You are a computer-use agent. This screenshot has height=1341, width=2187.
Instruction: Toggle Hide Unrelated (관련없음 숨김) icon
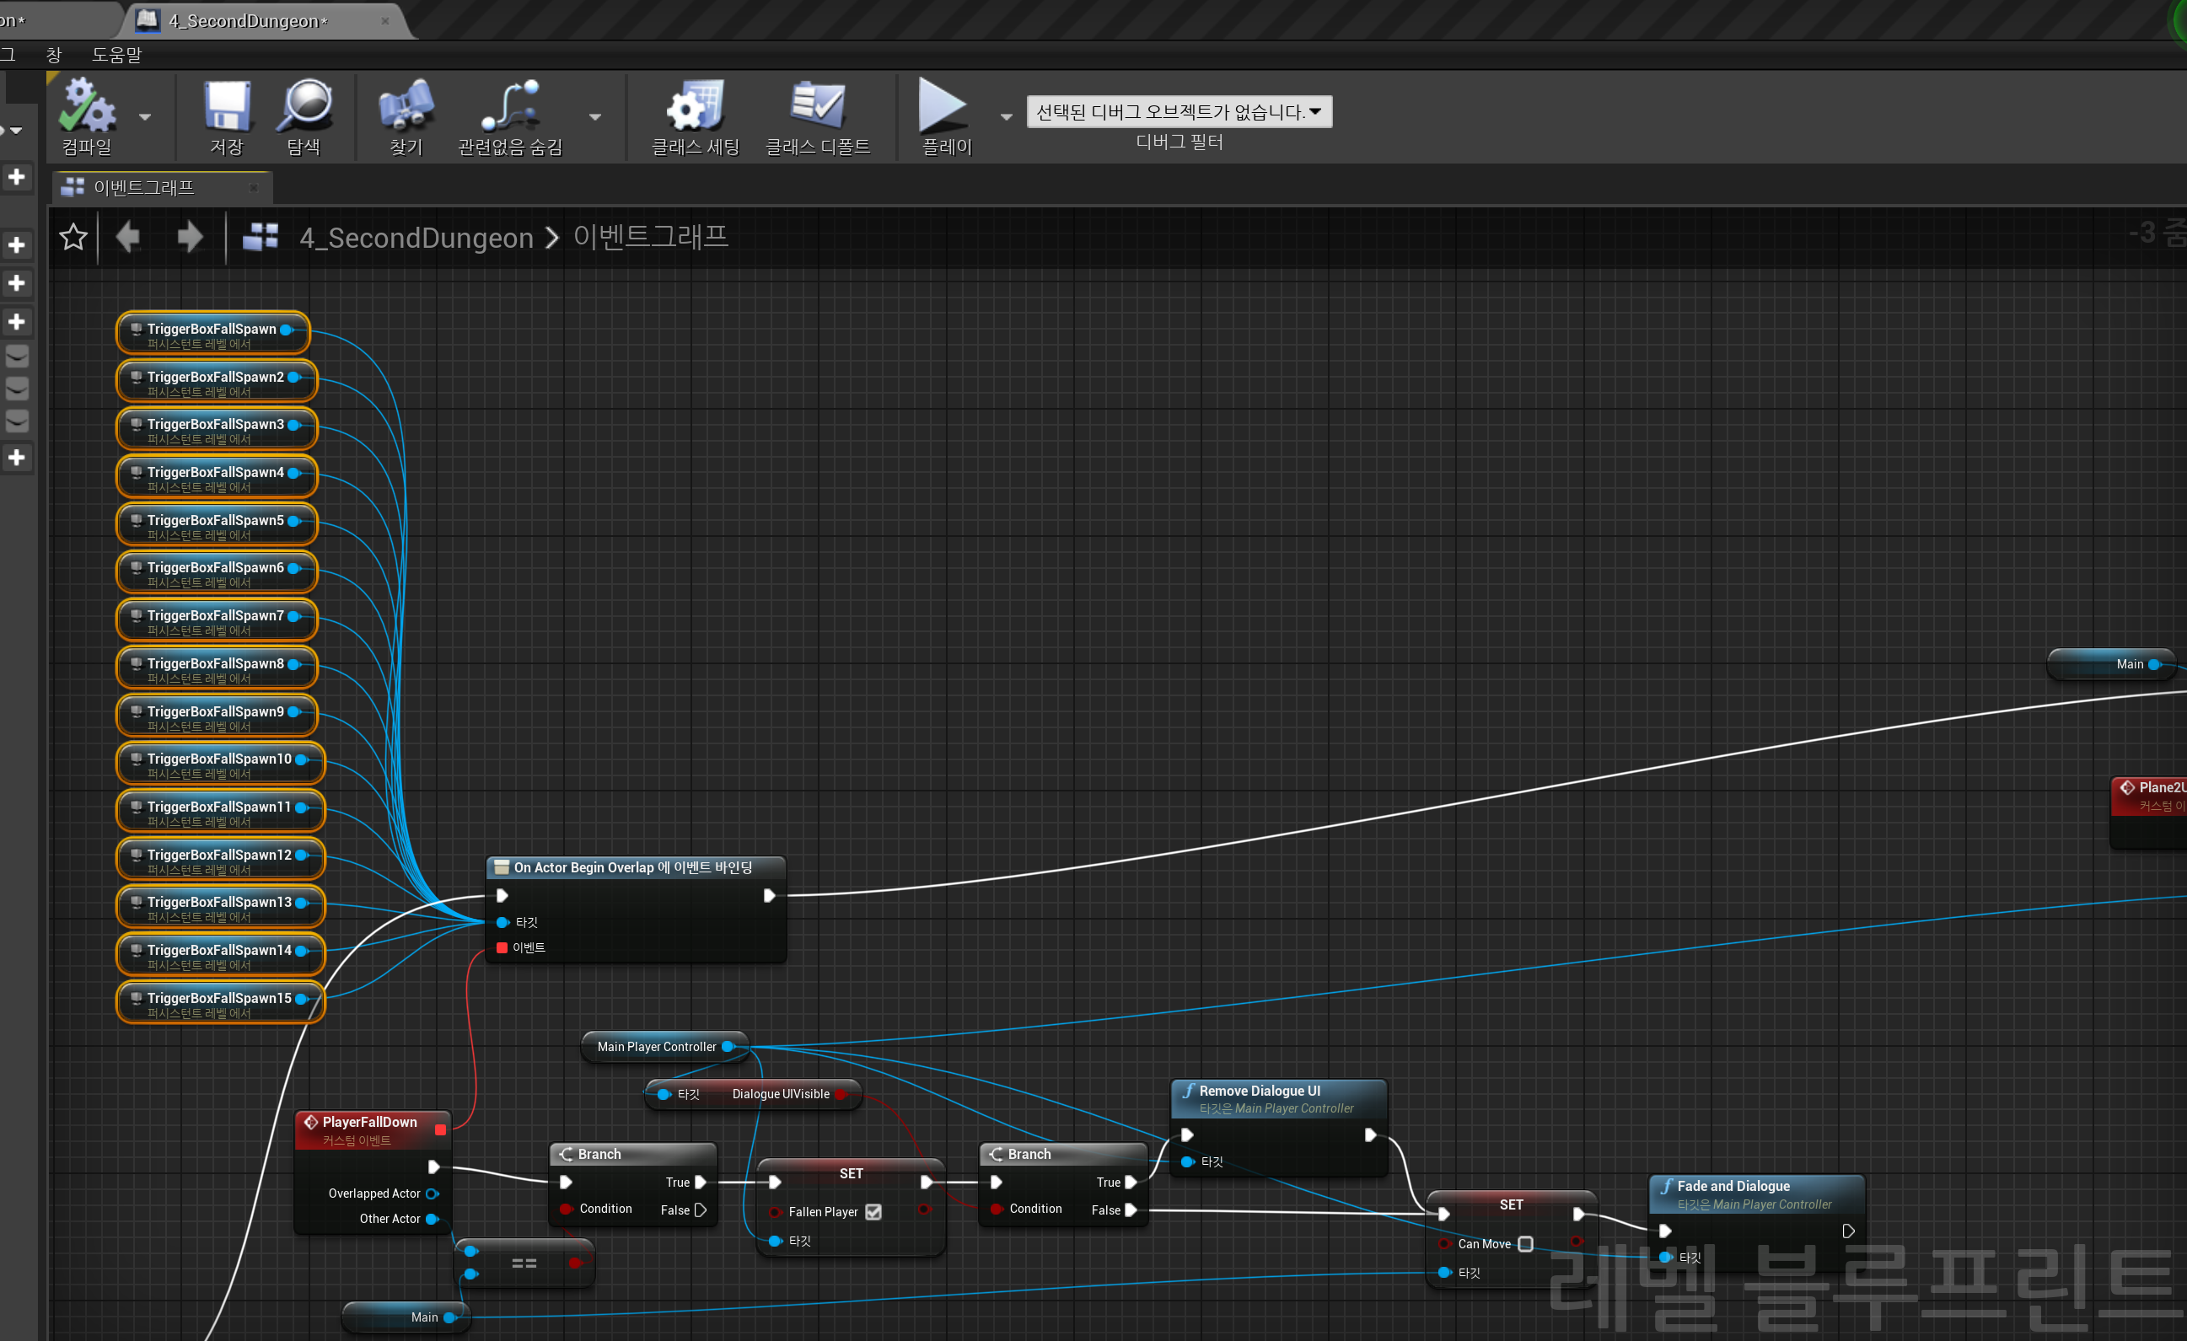click(510, 106)
